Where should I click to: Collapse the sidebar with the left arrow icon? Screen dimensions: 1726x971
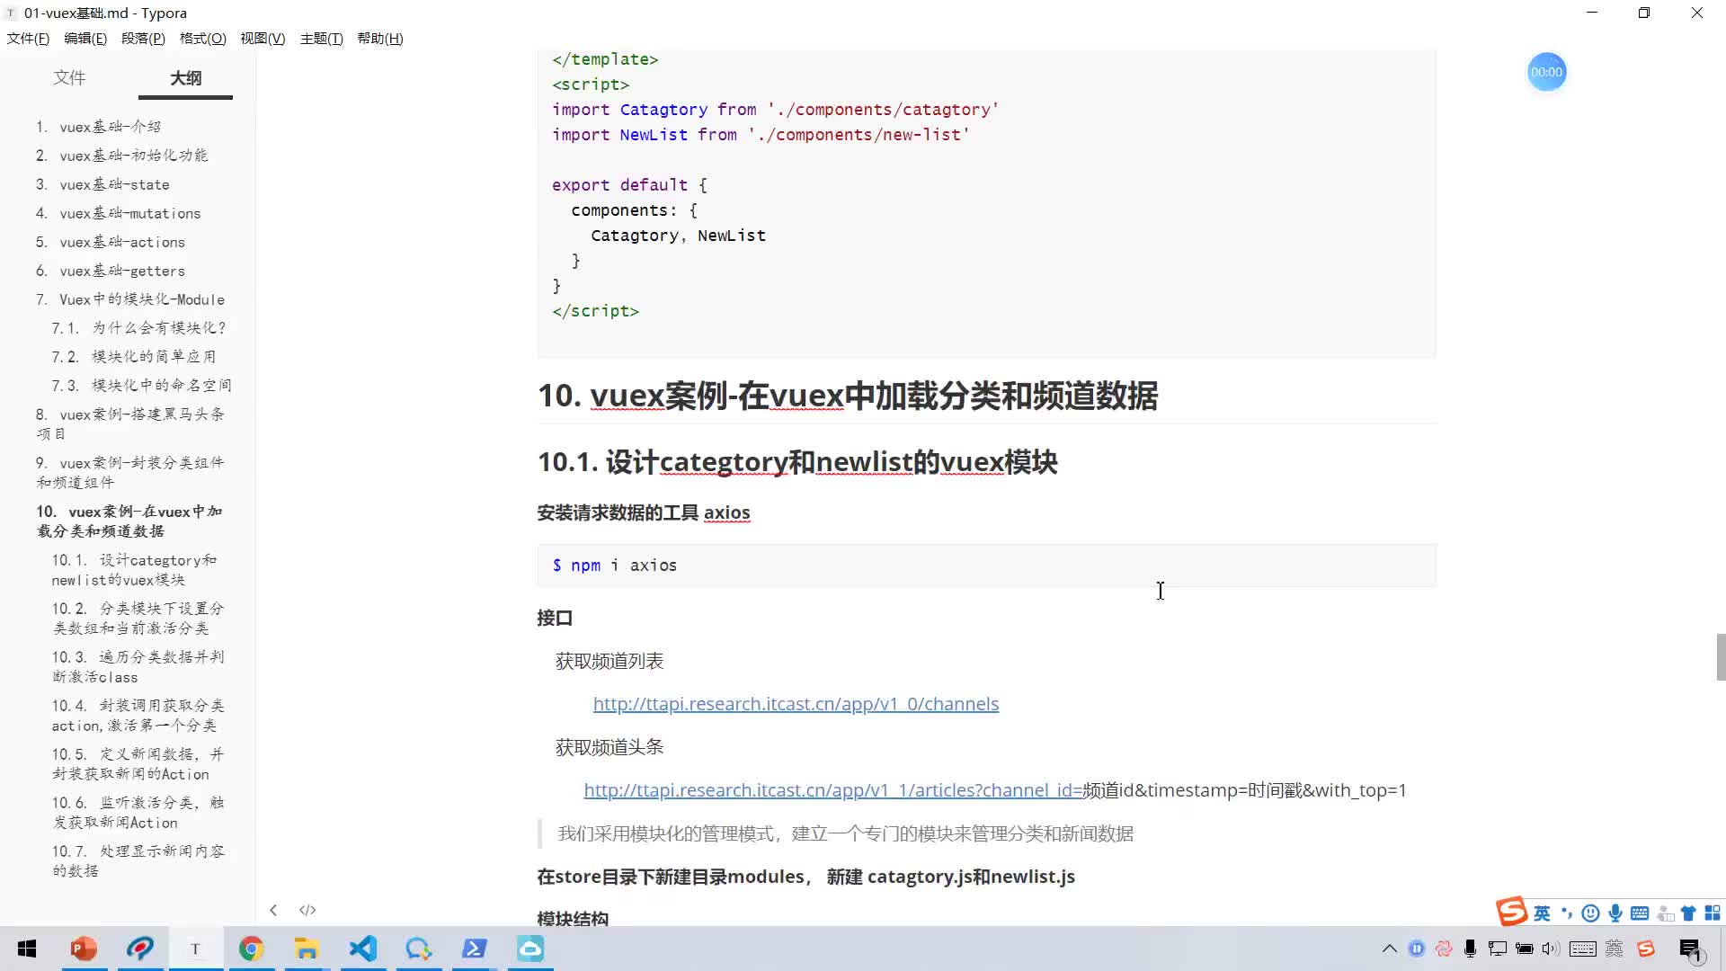(273, 910)
